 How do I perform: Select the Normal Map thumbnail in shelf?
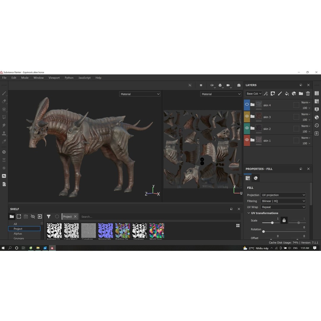pyautogui.click(x=105, y=230)
